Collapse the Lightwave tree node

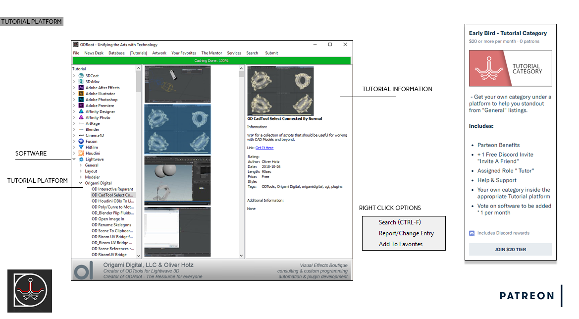click(x=74, y=159)
